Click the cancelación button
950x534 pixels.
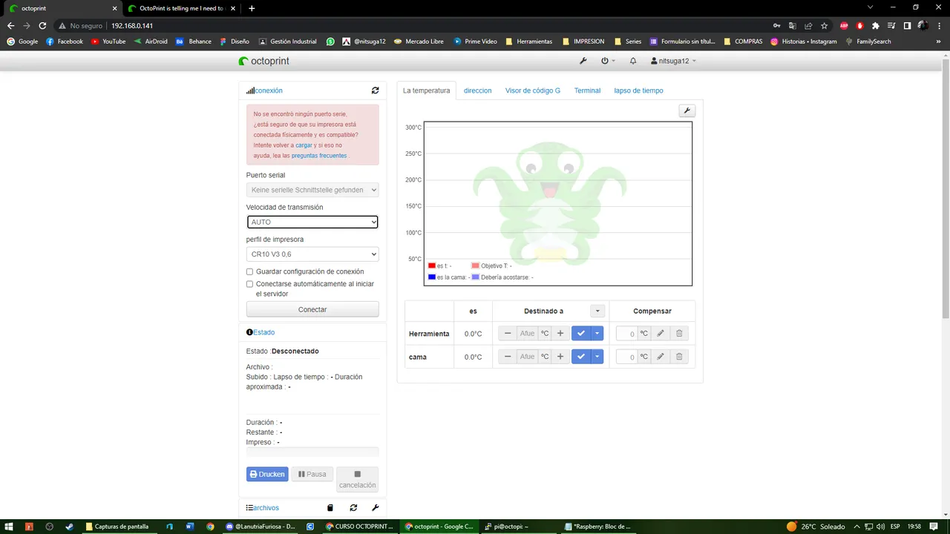click(x=357, y=479)
